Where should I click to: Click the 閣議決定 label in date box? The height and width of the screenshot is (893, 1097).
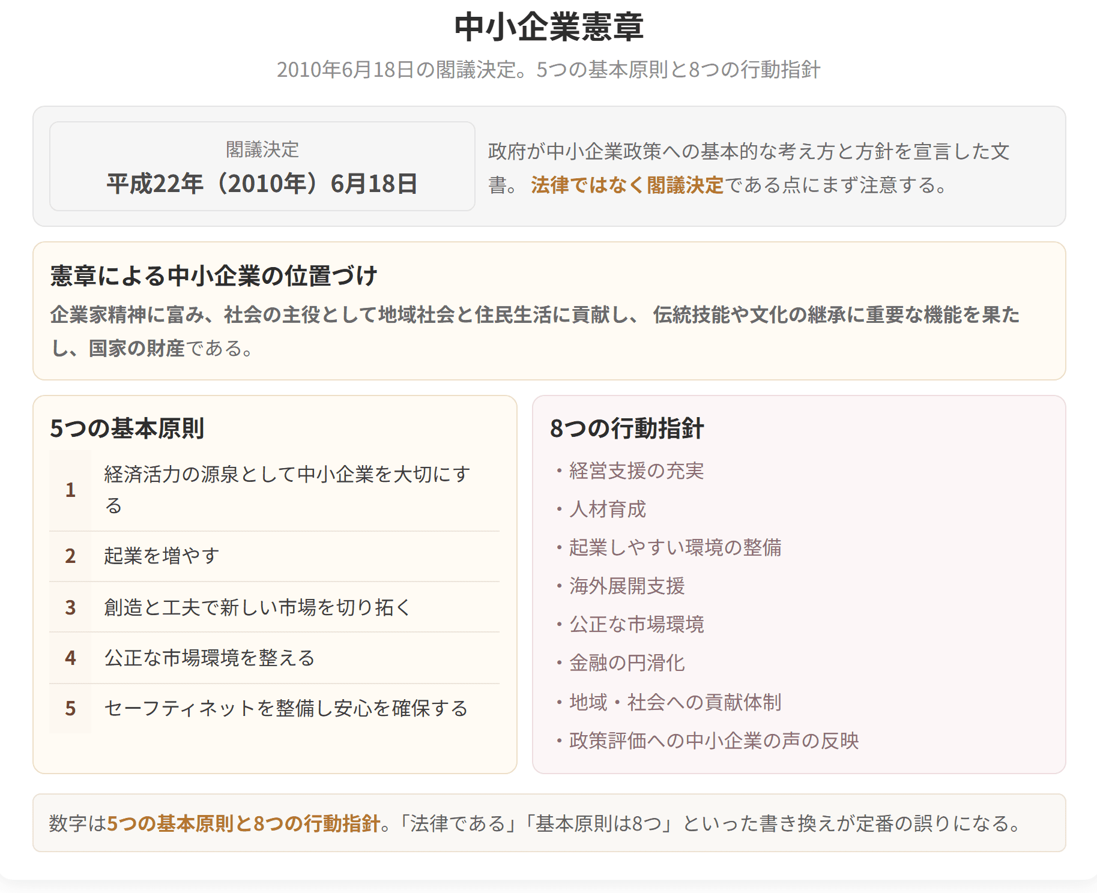pyautogui.click(x=262, y=149)
